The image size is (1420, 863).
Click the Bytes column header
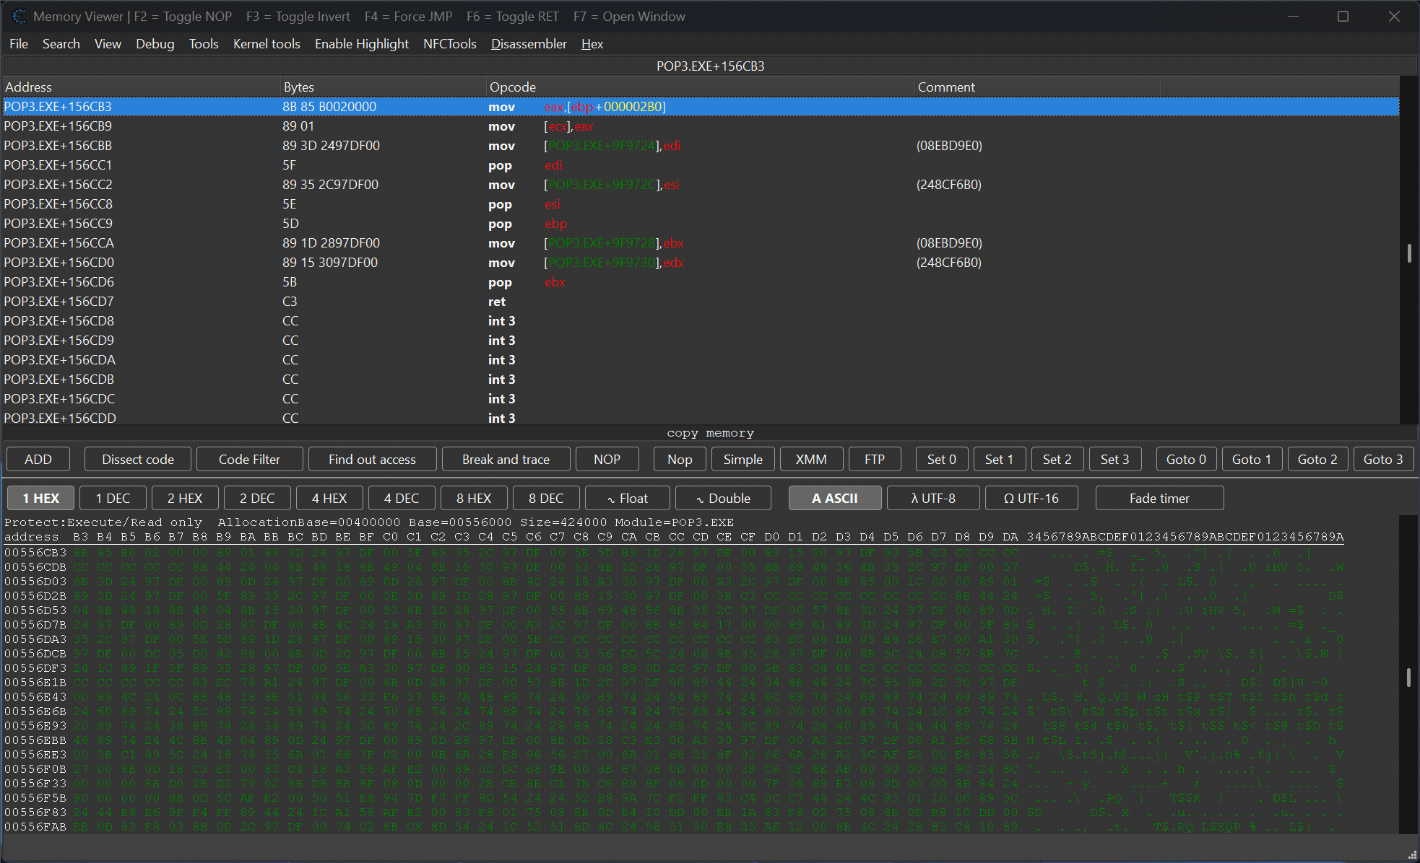click(384, 87)
